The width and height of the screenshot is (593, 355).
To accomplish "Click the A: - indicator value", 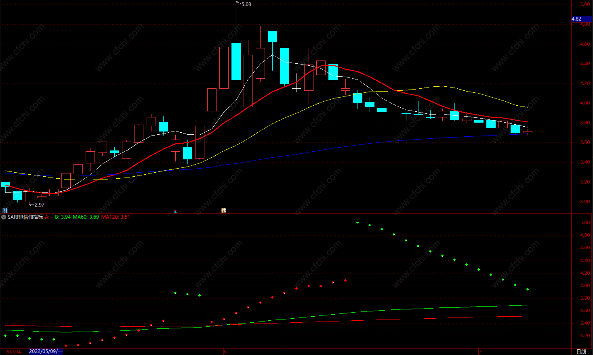I will [49, 217].
